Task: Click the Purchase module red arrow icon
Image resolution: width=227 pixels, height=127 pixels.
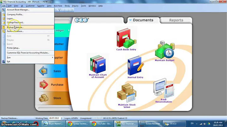Action: click(44, 85)
